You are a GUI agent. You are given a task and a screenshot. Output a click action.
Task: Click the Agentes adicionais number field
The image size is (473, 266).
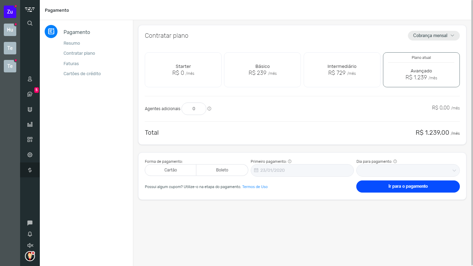click(194, 109)
